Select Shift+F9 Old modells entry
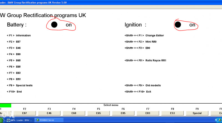 coord(143,85)
